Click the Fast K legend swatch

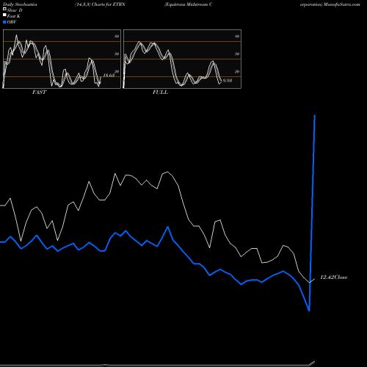[4, 15]
